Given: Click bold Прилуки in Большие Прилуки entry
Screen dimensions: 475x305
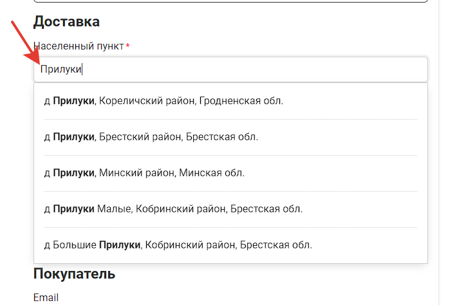Looking at the screenshot, I should (x=120, y=245).
